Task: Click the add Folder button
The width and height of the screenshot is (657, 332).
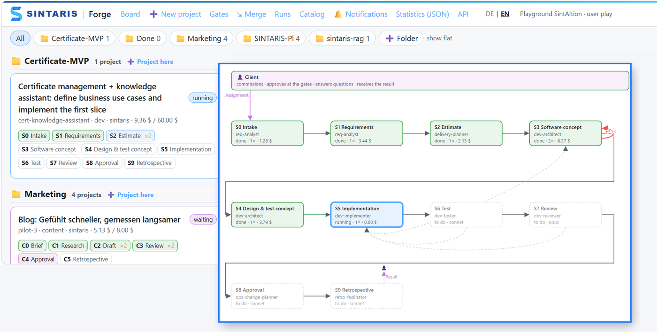Action: 401,39
